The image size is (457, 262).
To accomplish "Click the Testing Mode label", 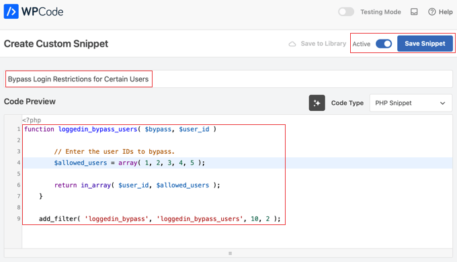I will click(x=380, y=12).
